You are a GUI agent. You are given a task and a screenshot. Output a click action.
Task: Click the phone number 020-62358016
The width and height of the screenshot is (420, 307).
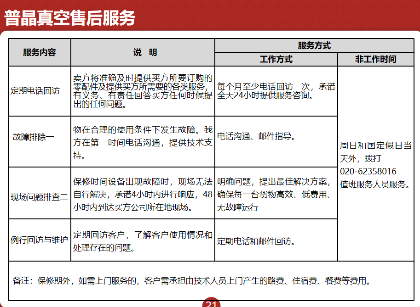[x=368, y=172]
